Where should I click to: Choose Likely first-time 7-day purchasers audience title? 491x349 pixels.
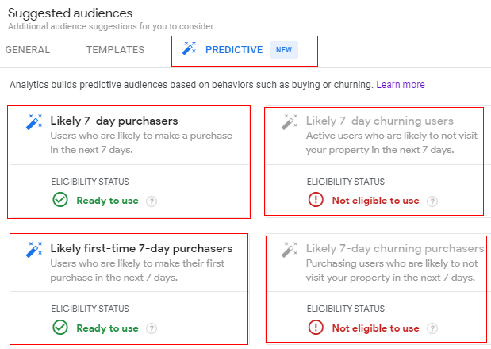(x=141, y=248)
